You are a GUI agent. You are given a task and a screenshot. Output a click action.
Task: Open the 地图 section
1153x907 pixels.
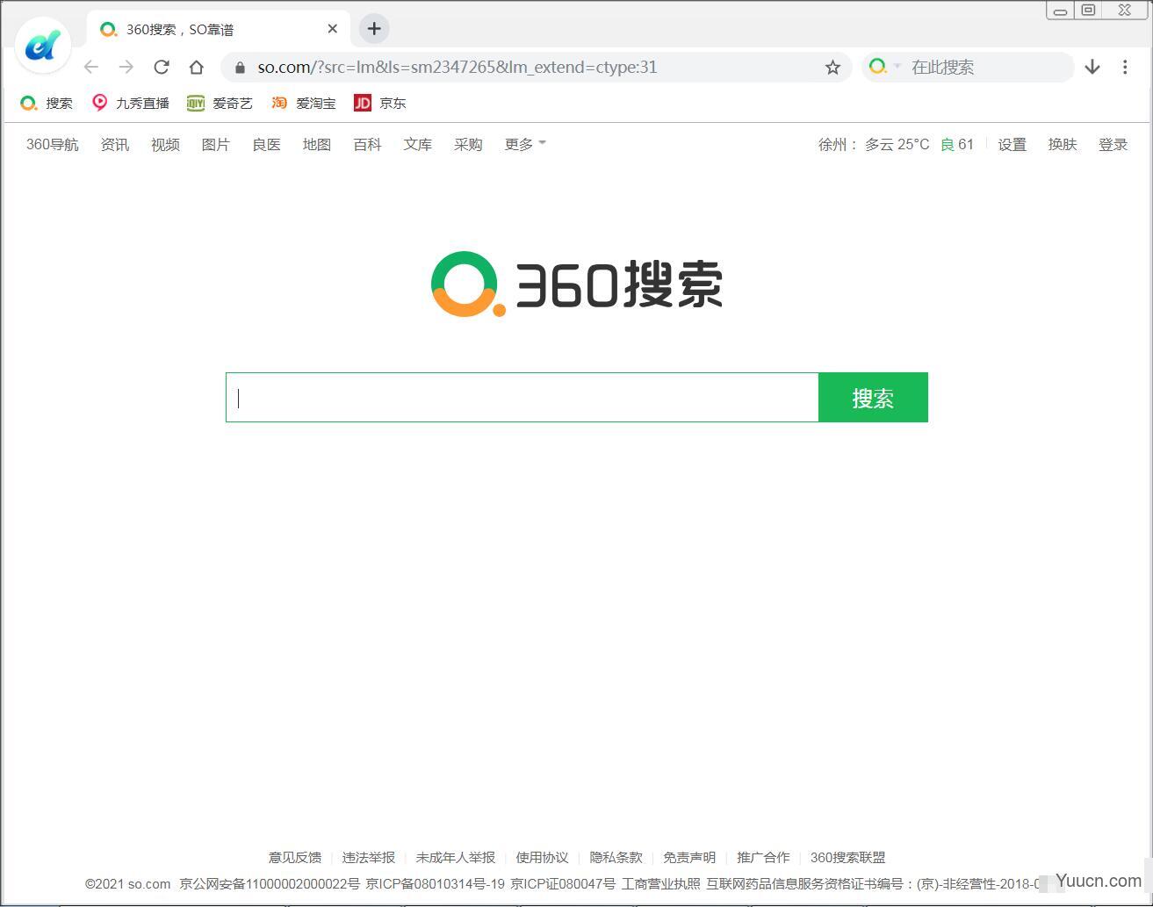317,144
